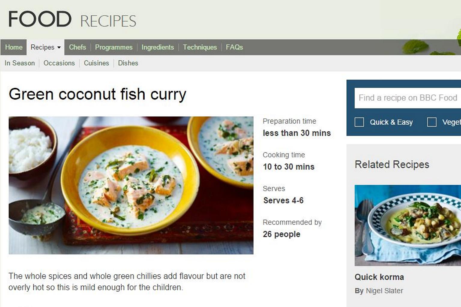This screenshot has width=461, height=307.
Task: Select Dishes in the sub navigation
Action: pyautogui.click(x=128, y=63)
